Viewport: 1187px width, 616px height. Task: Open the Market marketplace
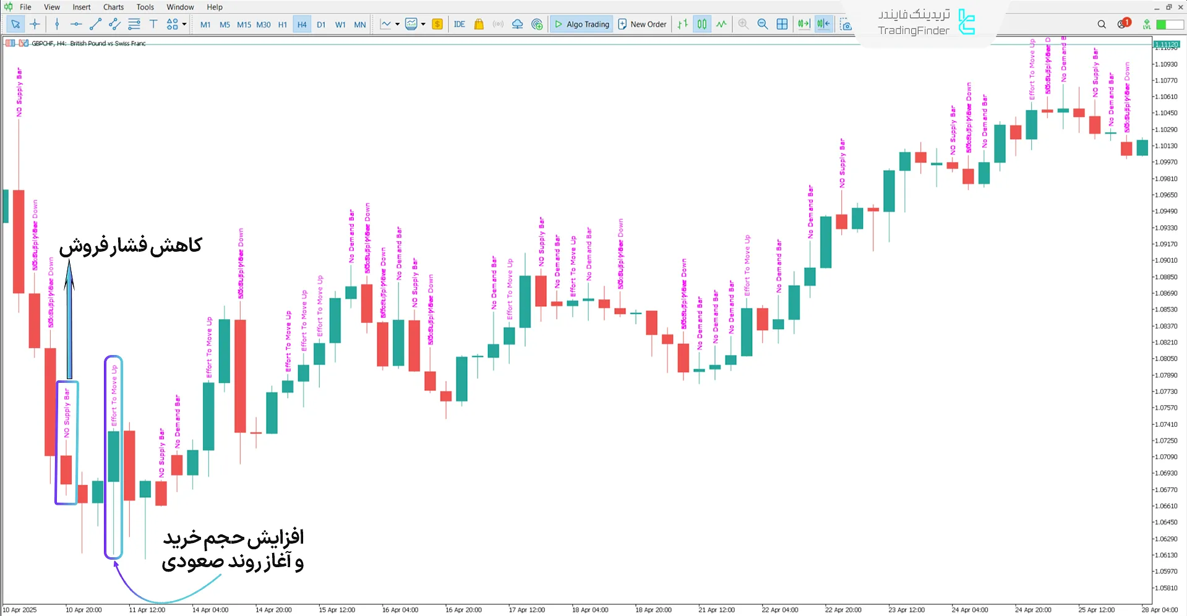478,24
